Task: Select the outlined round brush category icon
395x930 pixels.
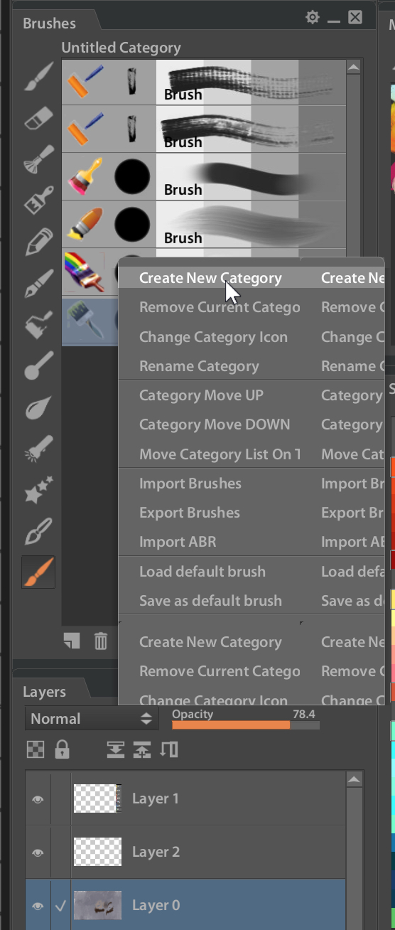Action: [x=39, y=533]
